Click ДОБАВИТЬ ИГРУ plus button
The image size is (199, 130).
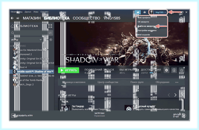coord(22,115)
